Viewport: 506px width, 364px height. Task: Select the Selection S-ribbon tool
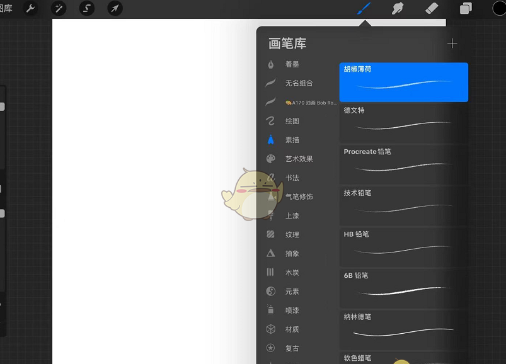(x=86, y=8)
